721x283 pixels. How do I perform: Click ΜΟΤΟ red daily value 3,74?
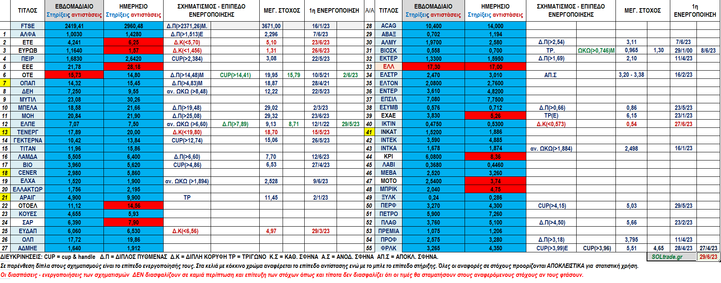click(496, 181)
